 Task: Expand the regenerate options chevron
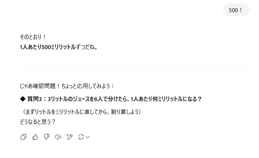(x=88, y=137)
